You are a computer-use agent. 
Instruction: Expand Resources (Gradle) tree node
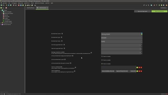pyautogui.click(x=2, y=13)
